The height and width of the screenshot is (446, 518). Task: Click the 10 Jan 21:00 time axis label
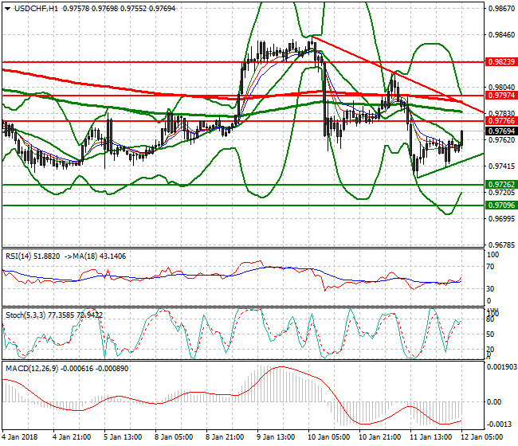pos(379,437)
